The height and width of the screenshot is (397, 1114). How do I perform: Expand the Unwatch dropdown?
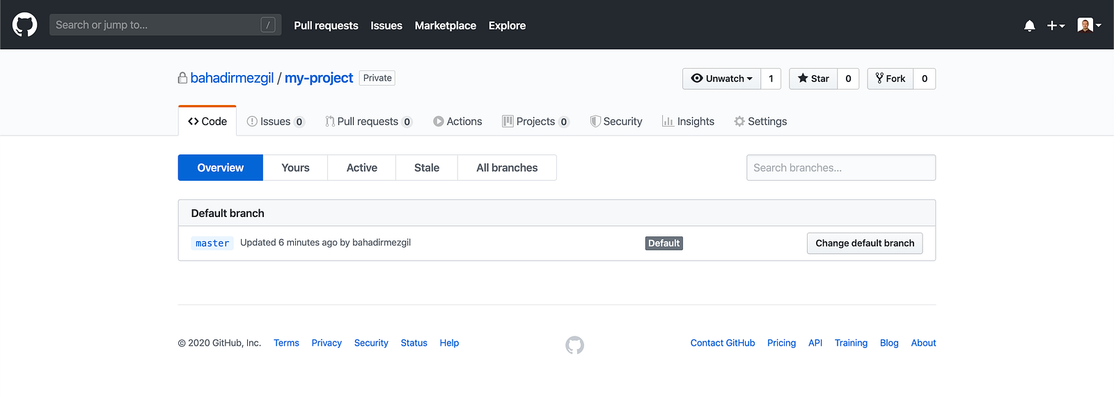pyautogui.click(x=721, y=79)
